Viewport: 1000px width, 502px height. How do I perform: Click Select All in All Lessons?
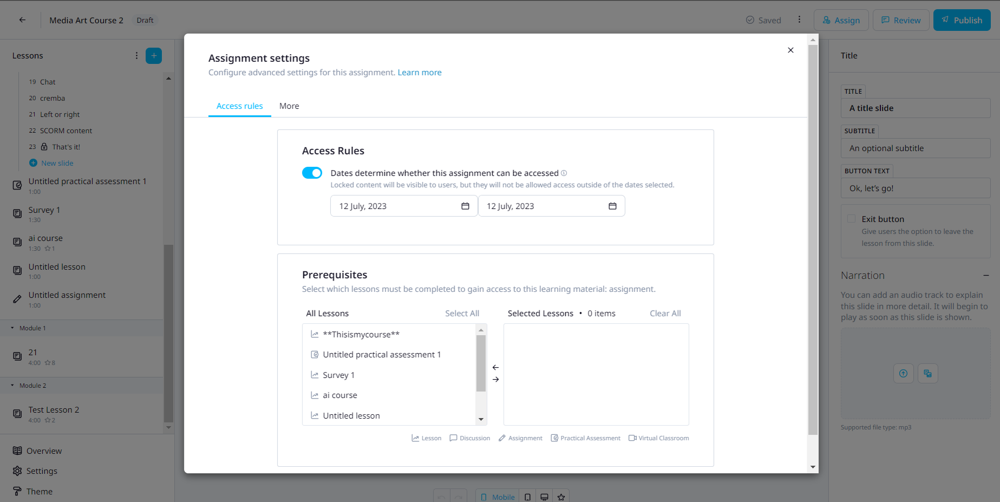pos(462,313)
